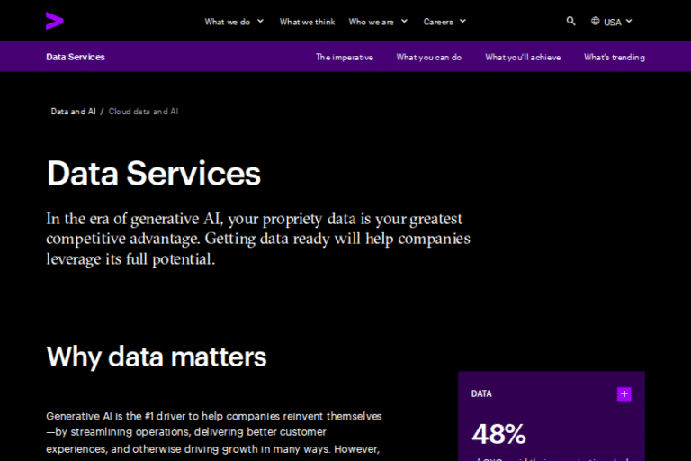Click Data Services in purple subnav
Viewport: 691px width, 461px height.
pos(76,57)
